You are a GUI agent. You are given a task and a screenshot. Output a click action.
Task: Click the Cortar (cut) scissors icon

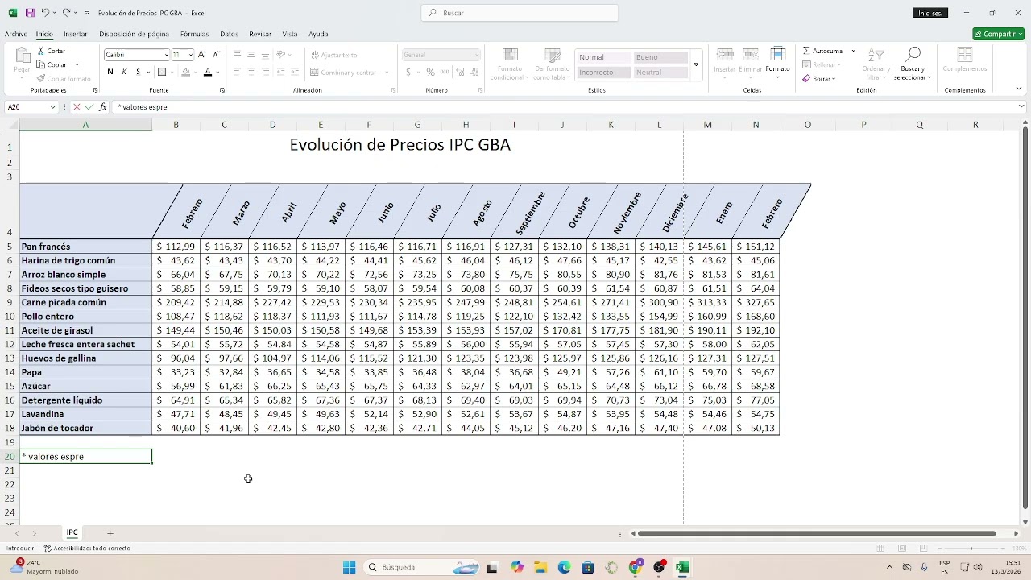(42, 51)
